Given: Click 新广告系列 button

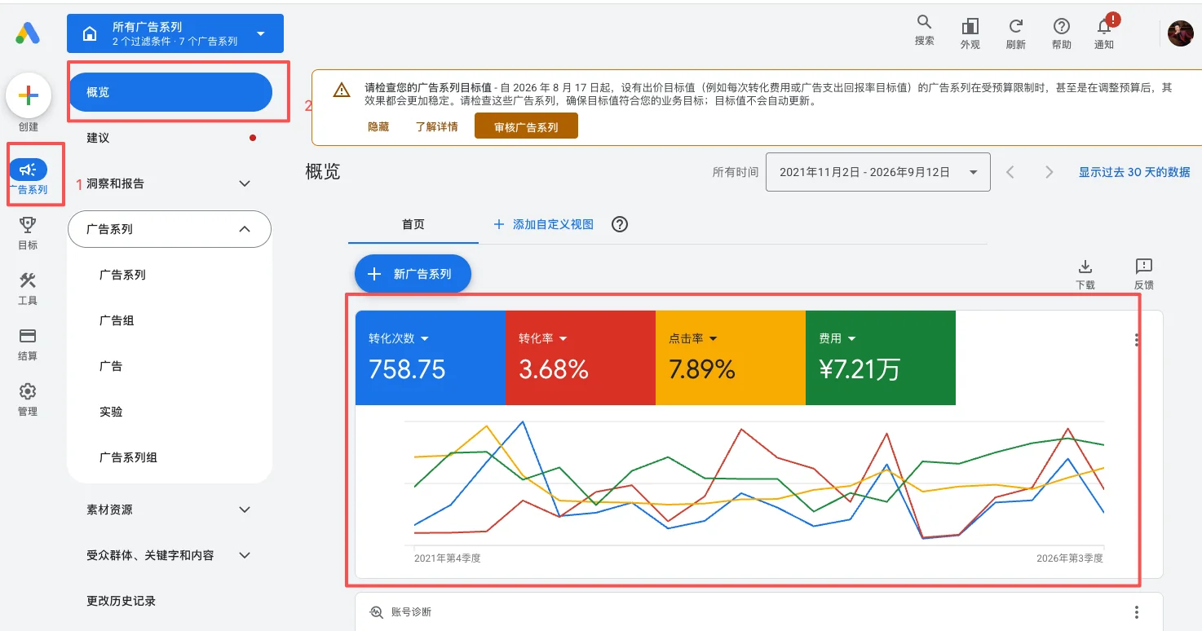Looking at the screenshot, I should pyautogui.click(x=413, y=274).
